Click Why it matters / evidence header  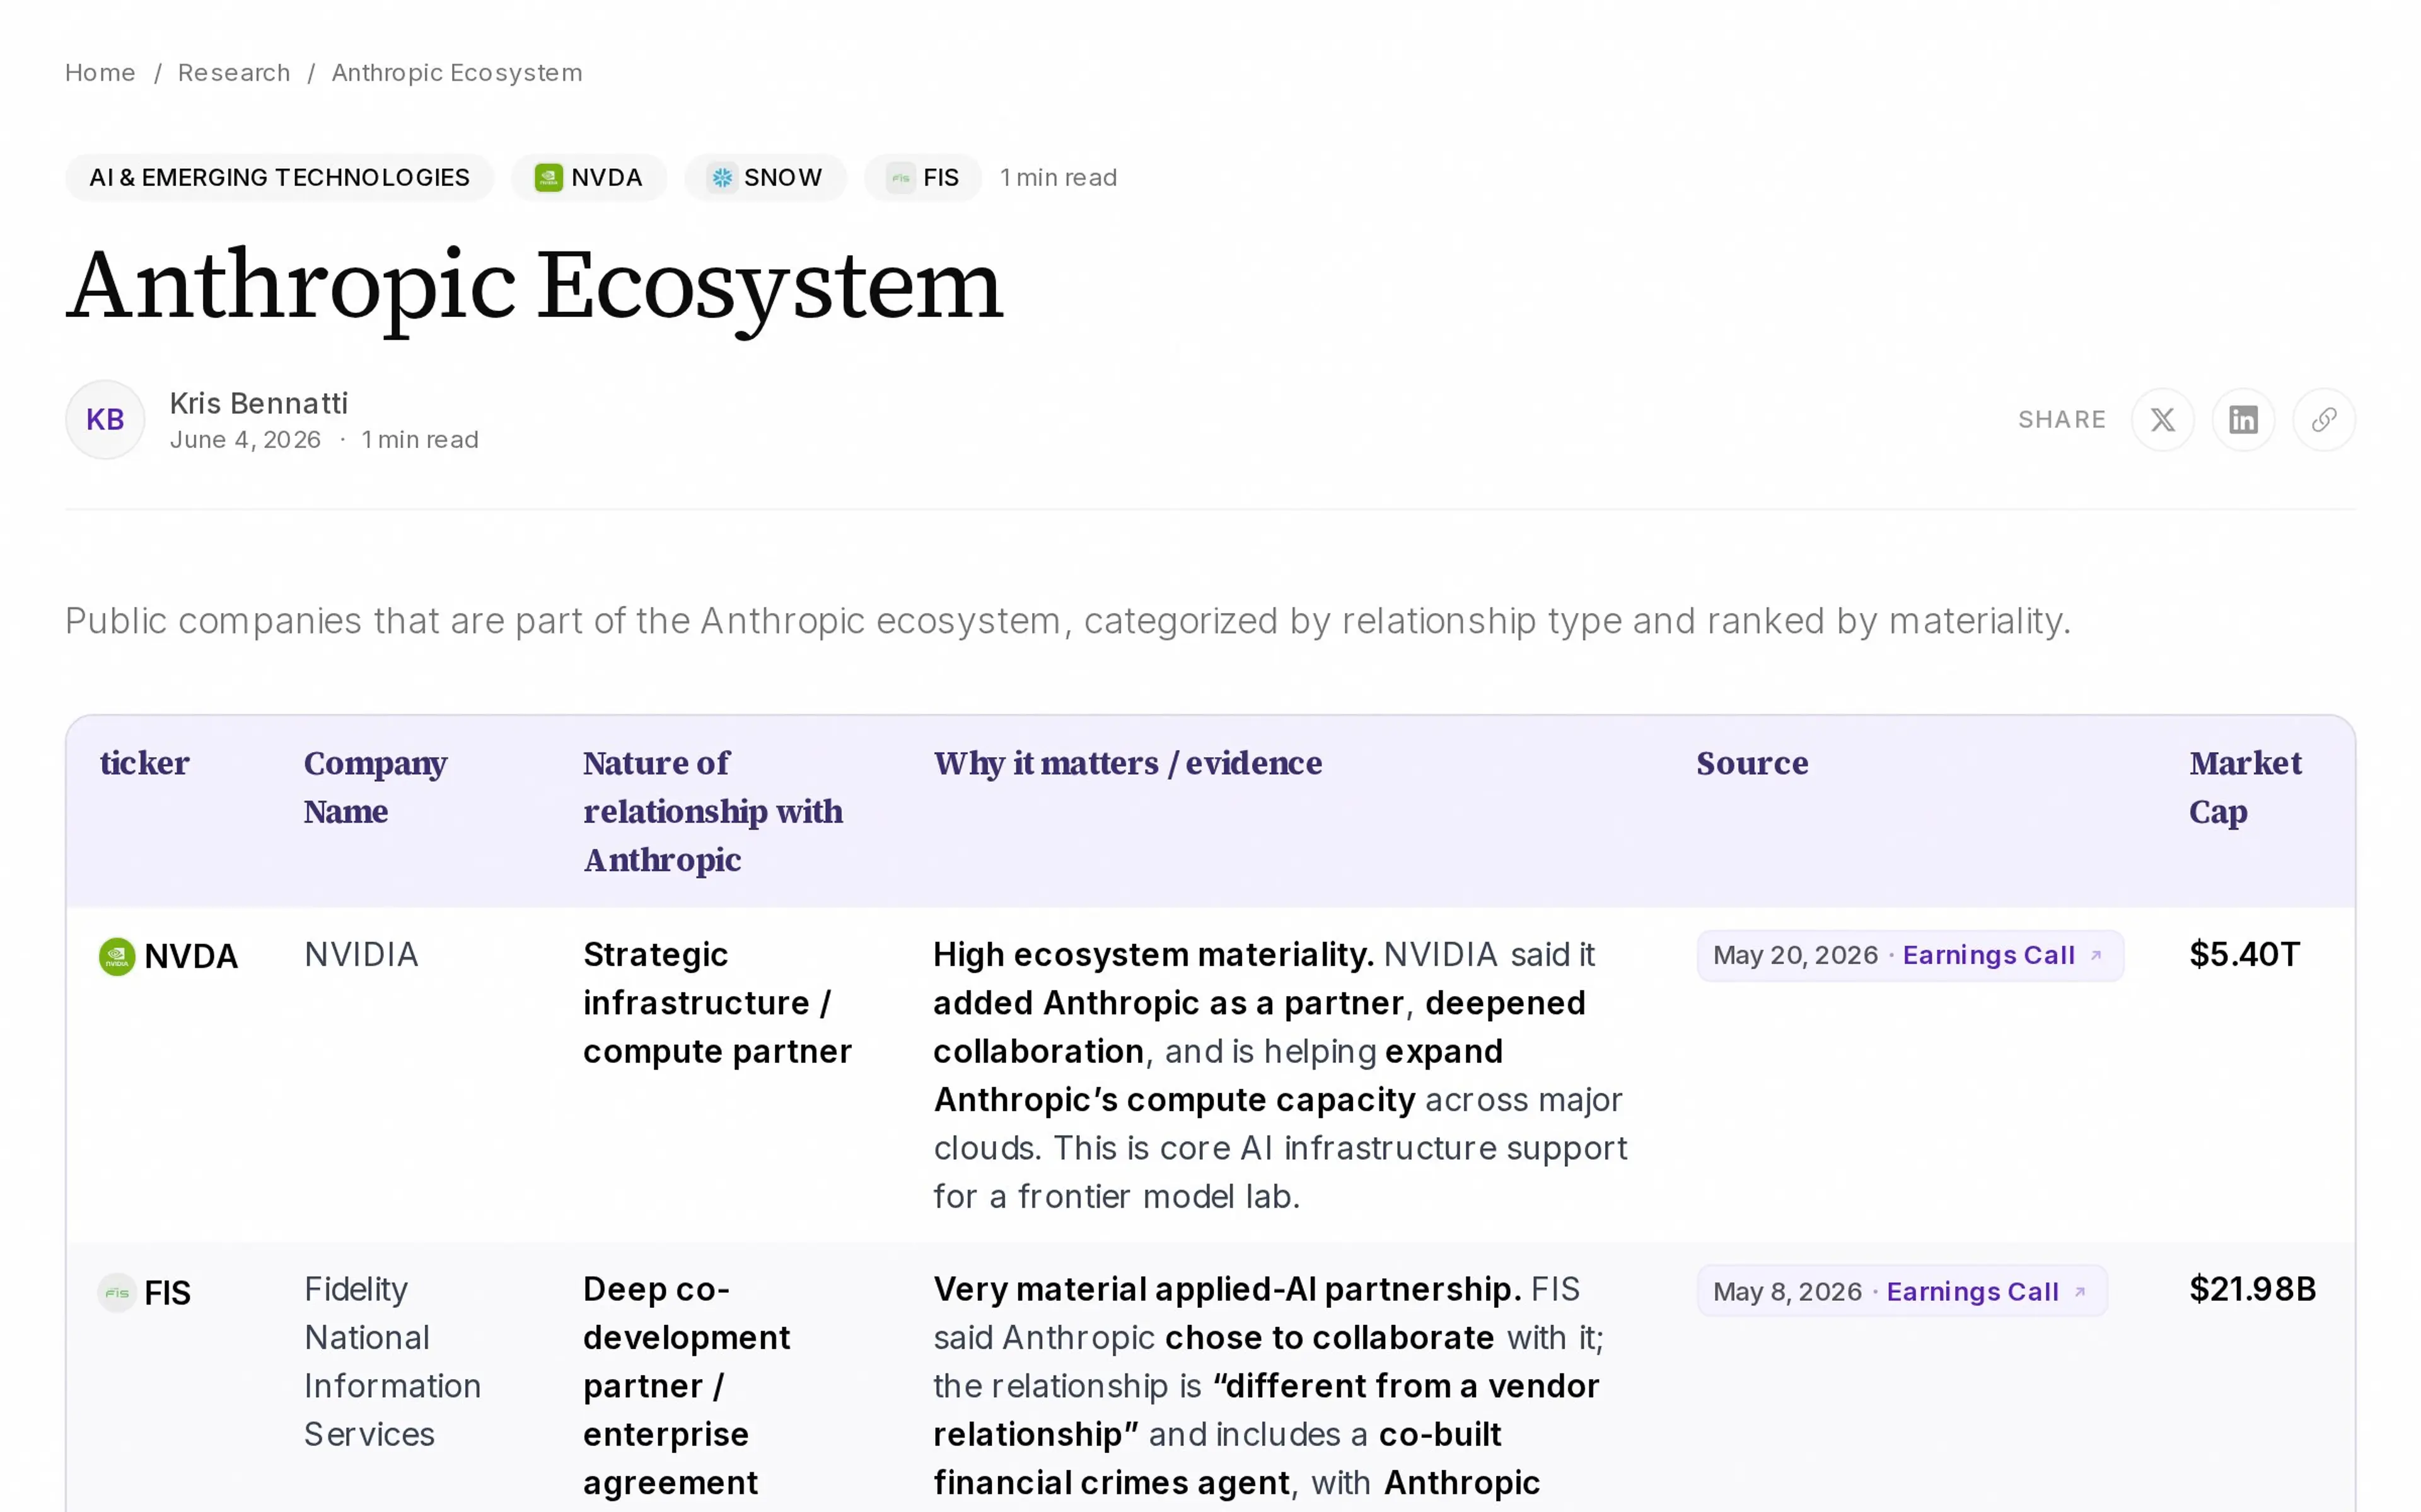[1127, 763]
